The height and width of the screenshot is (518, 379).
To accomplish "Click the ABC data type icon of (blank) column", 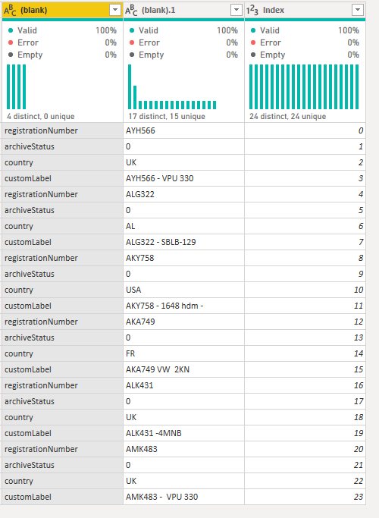I will pos(10,11).
